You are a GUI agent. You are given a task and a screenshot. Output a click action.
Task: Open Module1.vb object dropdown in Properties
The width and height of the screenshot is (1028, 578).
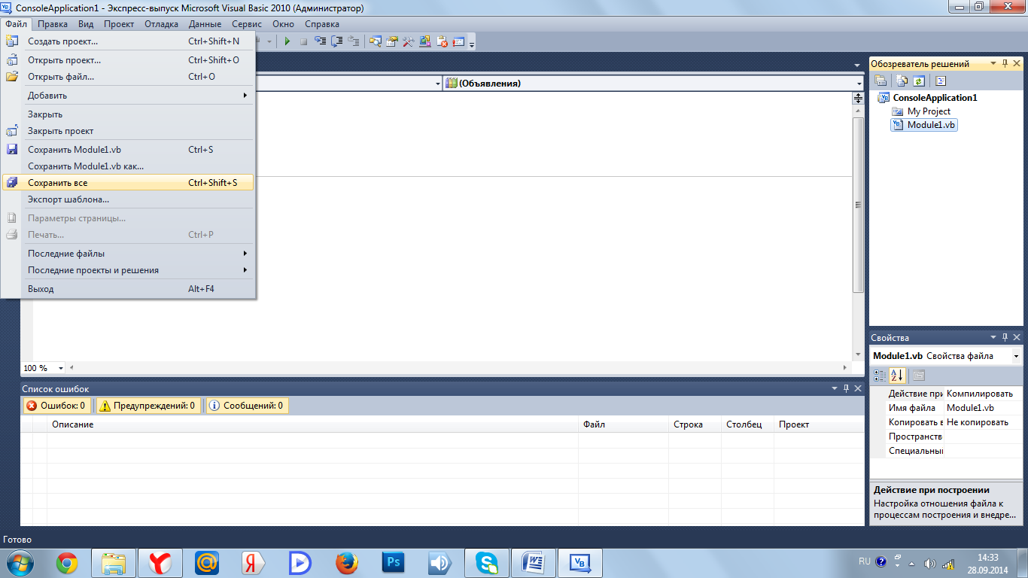click(x=1017, y=356)
